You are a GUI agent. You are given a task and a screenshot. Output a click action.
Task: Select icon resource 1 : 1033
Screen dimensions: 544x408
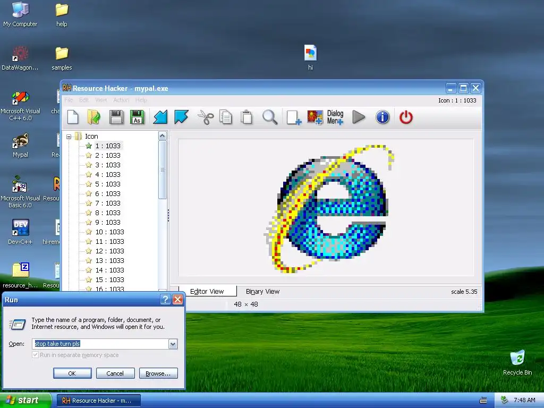pyautogui.click(x=108, y=146)
